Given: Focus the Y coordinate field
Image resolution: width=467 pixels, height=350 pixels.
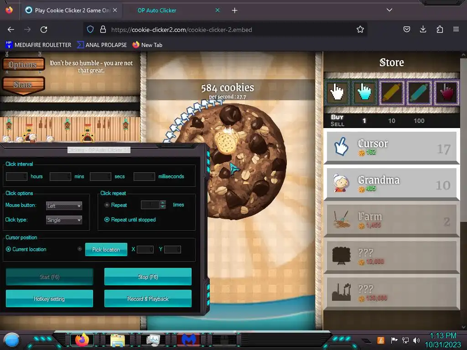Looking at the screenshot, I should pos(172,249).
